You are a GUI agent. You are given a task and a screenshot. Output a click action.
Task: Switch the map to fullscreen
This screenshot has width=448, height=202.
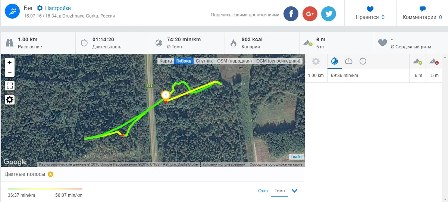[10, 86]
